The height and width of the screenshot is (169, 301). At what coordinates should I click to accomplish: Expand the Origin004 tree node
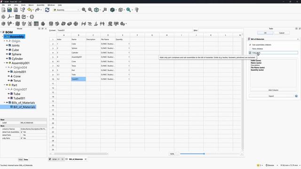6,68
